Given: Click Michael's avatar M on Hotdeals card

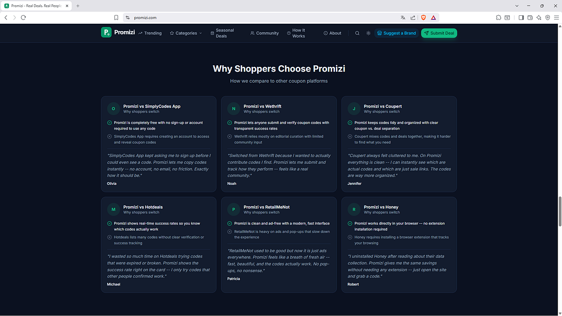Looking at the screenshot, I should [x=113, y=209].
